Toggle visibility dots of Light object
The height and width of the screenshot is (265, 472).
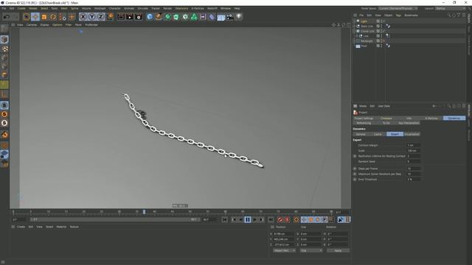click(x=381, y=21)
